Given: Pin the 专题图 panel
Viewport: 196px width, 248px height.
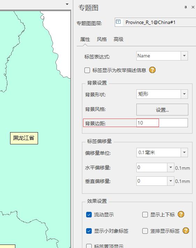Looking at the screenshot, I should pyautogui.click(x=186, y=7).
